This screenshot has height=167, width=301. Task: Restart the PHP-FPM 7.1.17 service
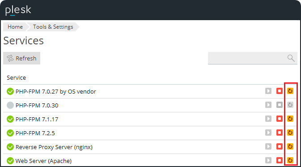[290, 119]
